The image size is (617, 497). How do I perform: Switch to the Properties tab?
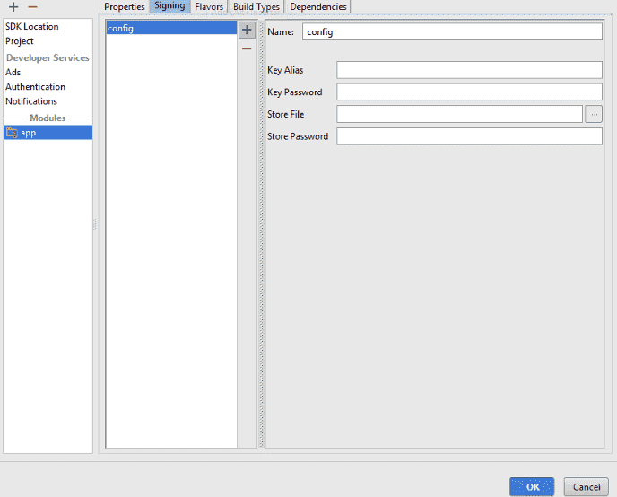[125, 6]
